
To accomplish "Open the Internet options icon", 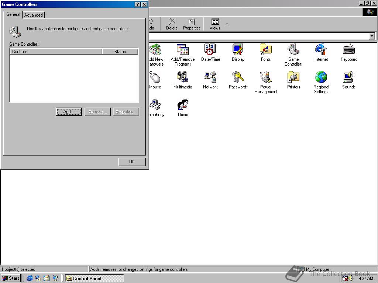I will [321, 52].
